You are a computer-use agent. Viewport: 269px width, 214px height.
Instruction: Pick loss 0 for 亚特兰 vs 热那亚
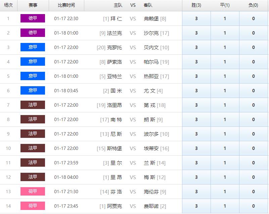(254, 76)
